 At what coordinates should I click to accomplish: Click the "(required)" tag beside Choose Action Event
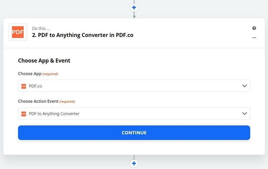[67, 101]
